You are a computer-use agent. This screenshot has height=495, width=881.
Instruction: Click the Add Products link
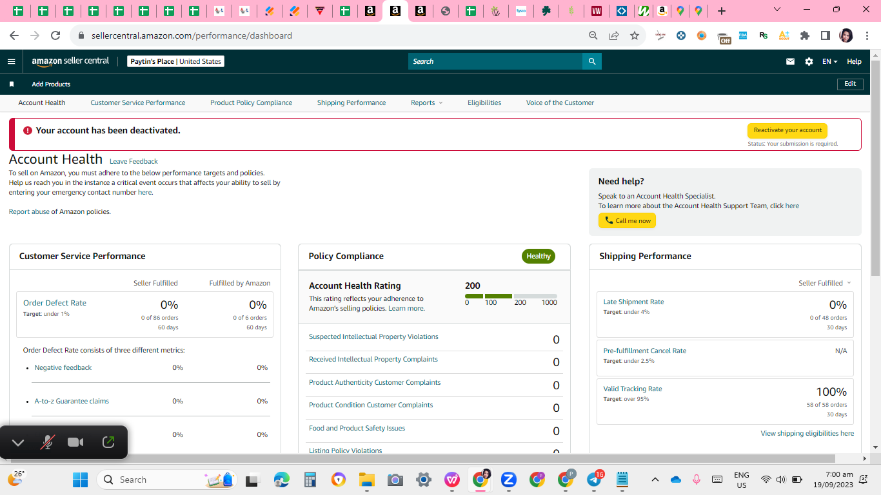pyautogui.click(x=51, y=84)
